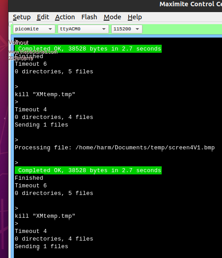Click the screen4V1.bmp filename in terminal output
Image resolution: width=222 pixels, height=258 pixels.
click(x=192, y=148)
